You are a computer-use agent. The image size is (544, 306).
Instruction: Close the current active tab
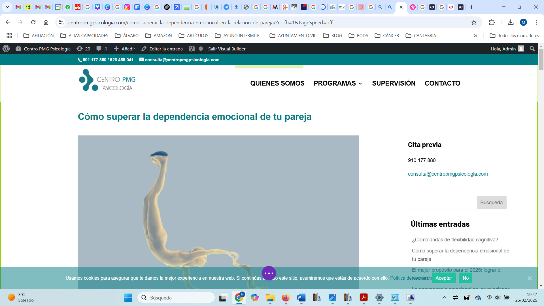[x=401, y=7]
